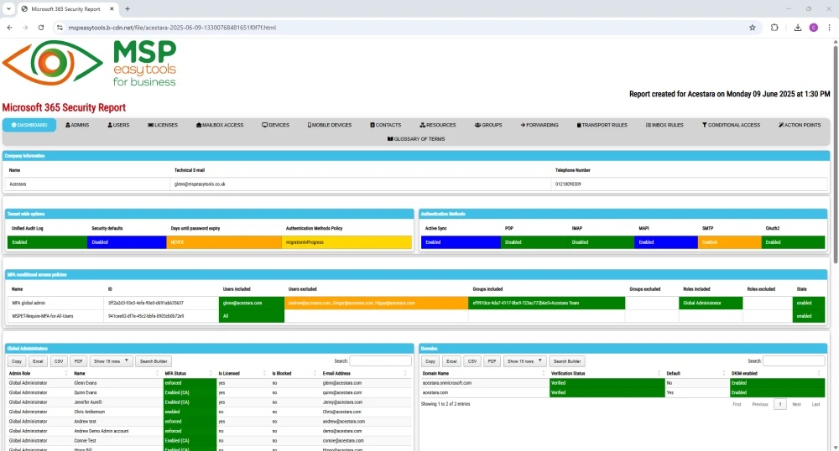This screenshot has width=839, height=451.
Task: Sort Global Administrators by the Admin Role arrows
Action: coord(66,373)
